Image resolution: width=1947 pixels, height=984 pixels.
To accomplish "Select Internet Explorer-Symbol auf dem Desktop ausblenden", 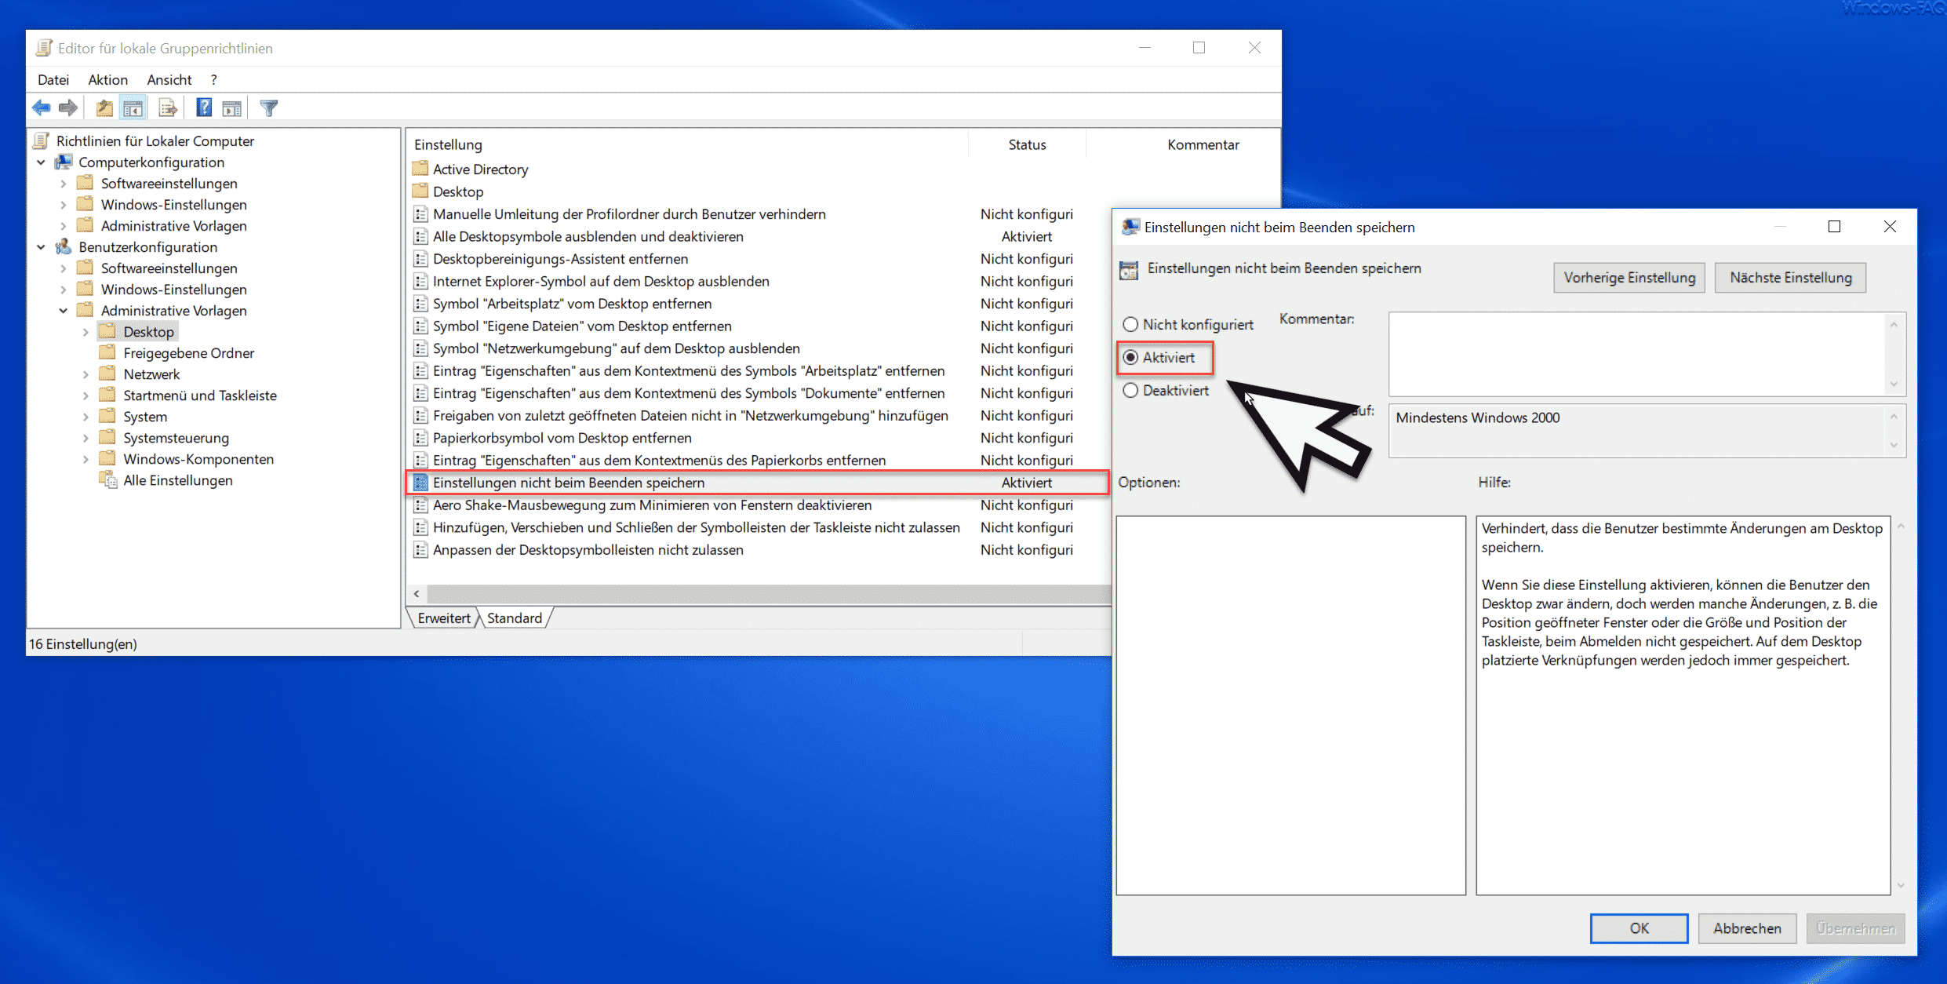I will coord(602,281).
